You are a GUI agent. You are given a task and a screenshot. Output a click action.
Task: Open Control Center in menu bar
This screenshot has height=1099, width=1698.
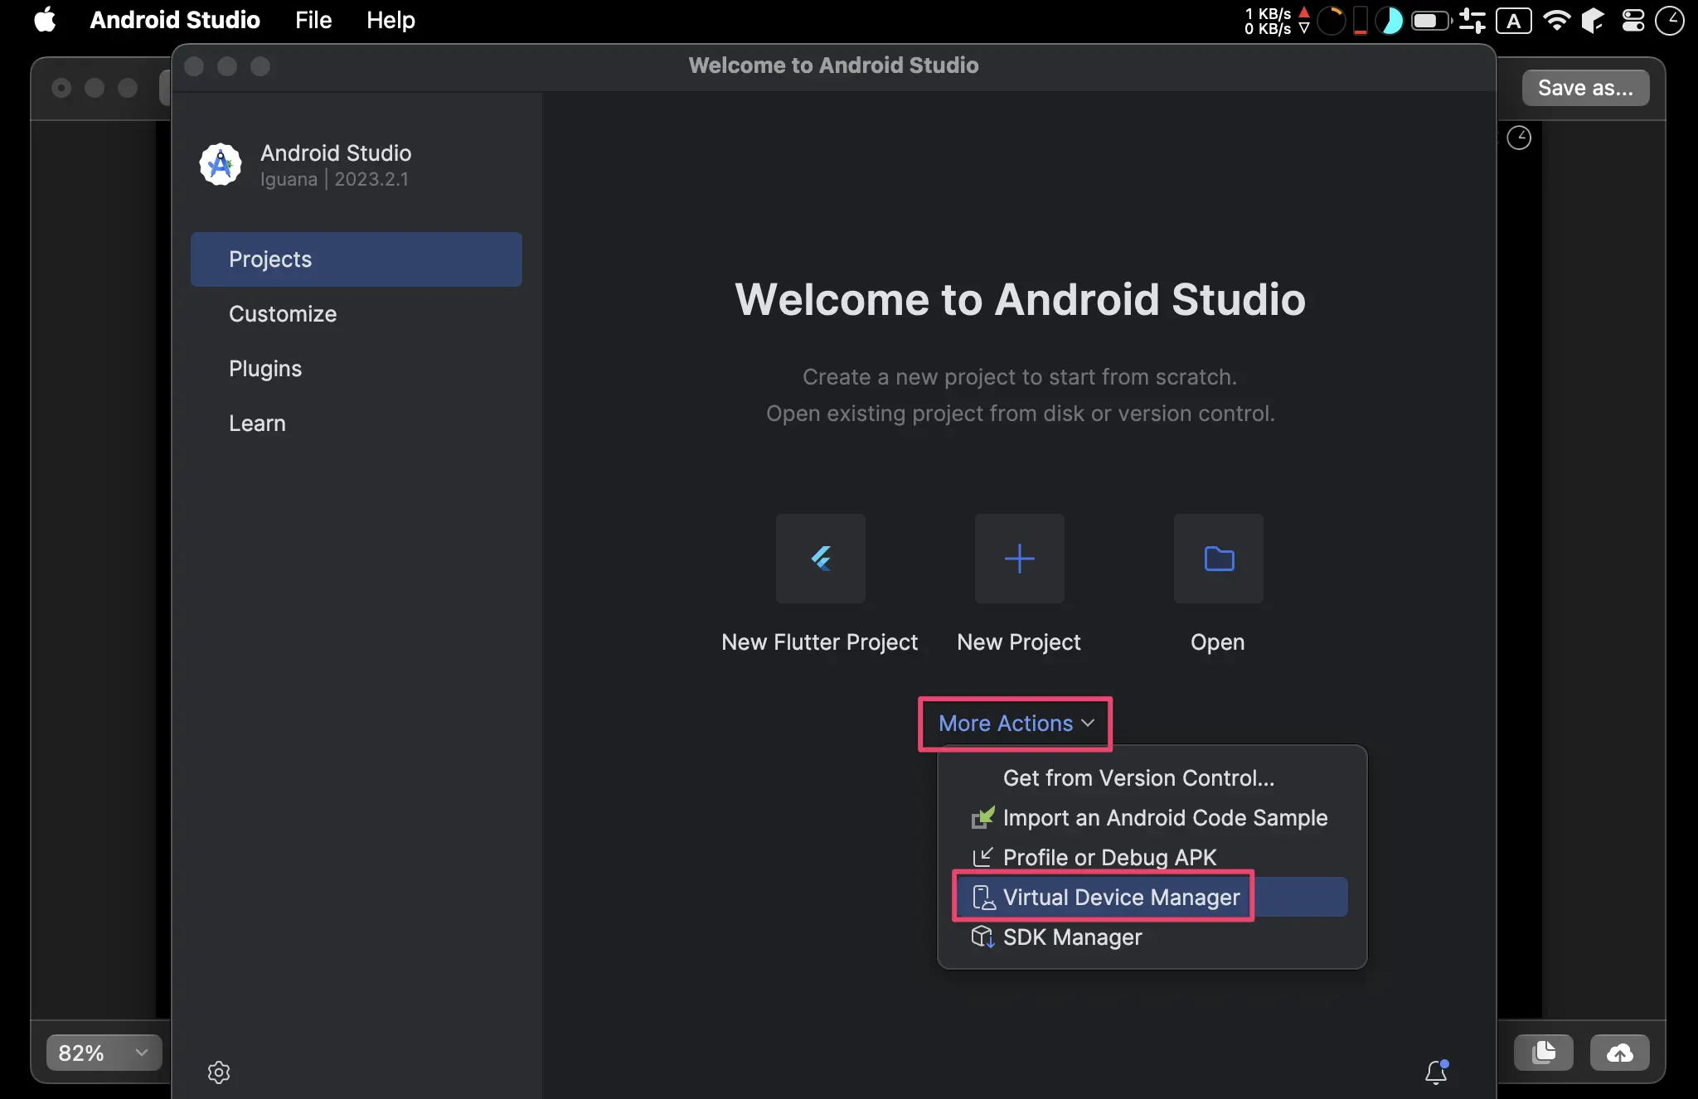click(x=1633, y=20)
